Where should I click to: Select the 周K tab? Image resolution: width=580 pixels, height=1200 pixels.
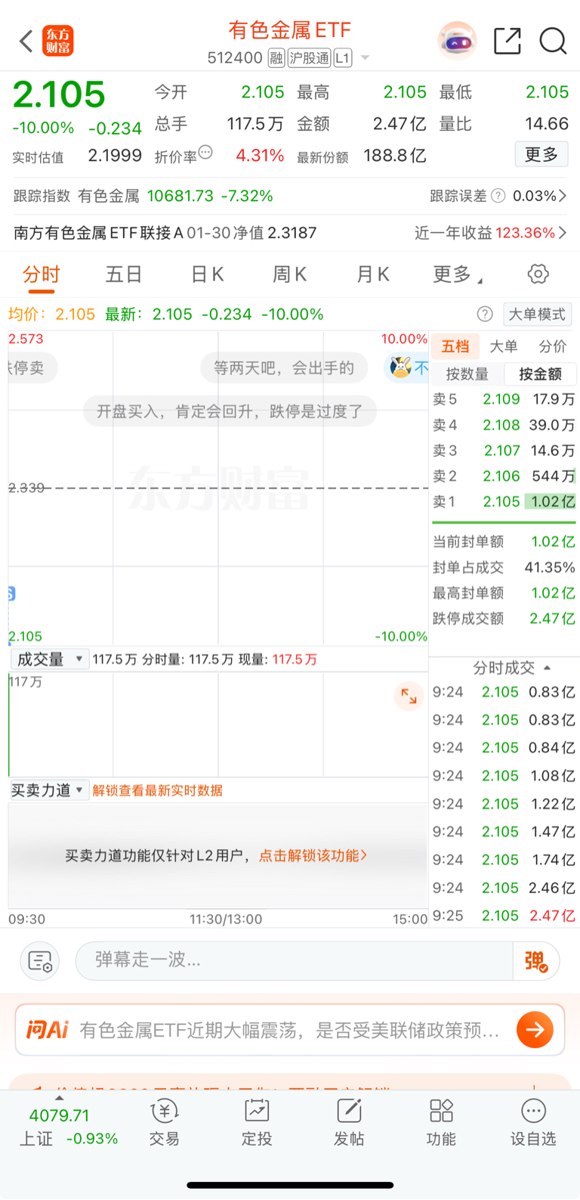pyautogui.click(x=290, y=274)
